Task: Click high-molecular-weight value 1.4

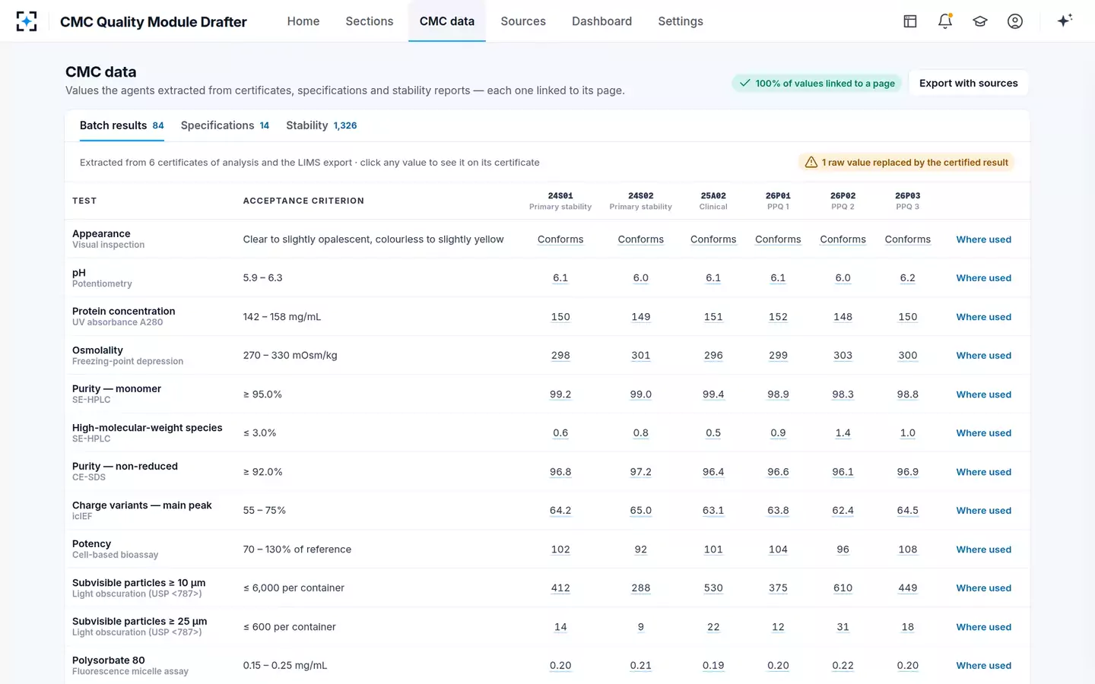Action: point(843,433)
